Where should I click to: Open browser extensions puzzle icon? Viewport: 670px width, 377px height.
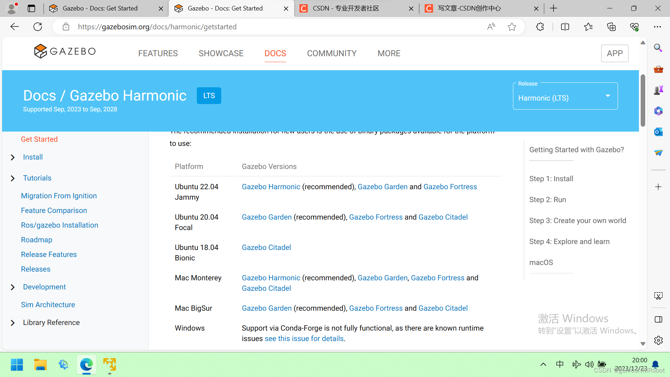tap(540, 27)
